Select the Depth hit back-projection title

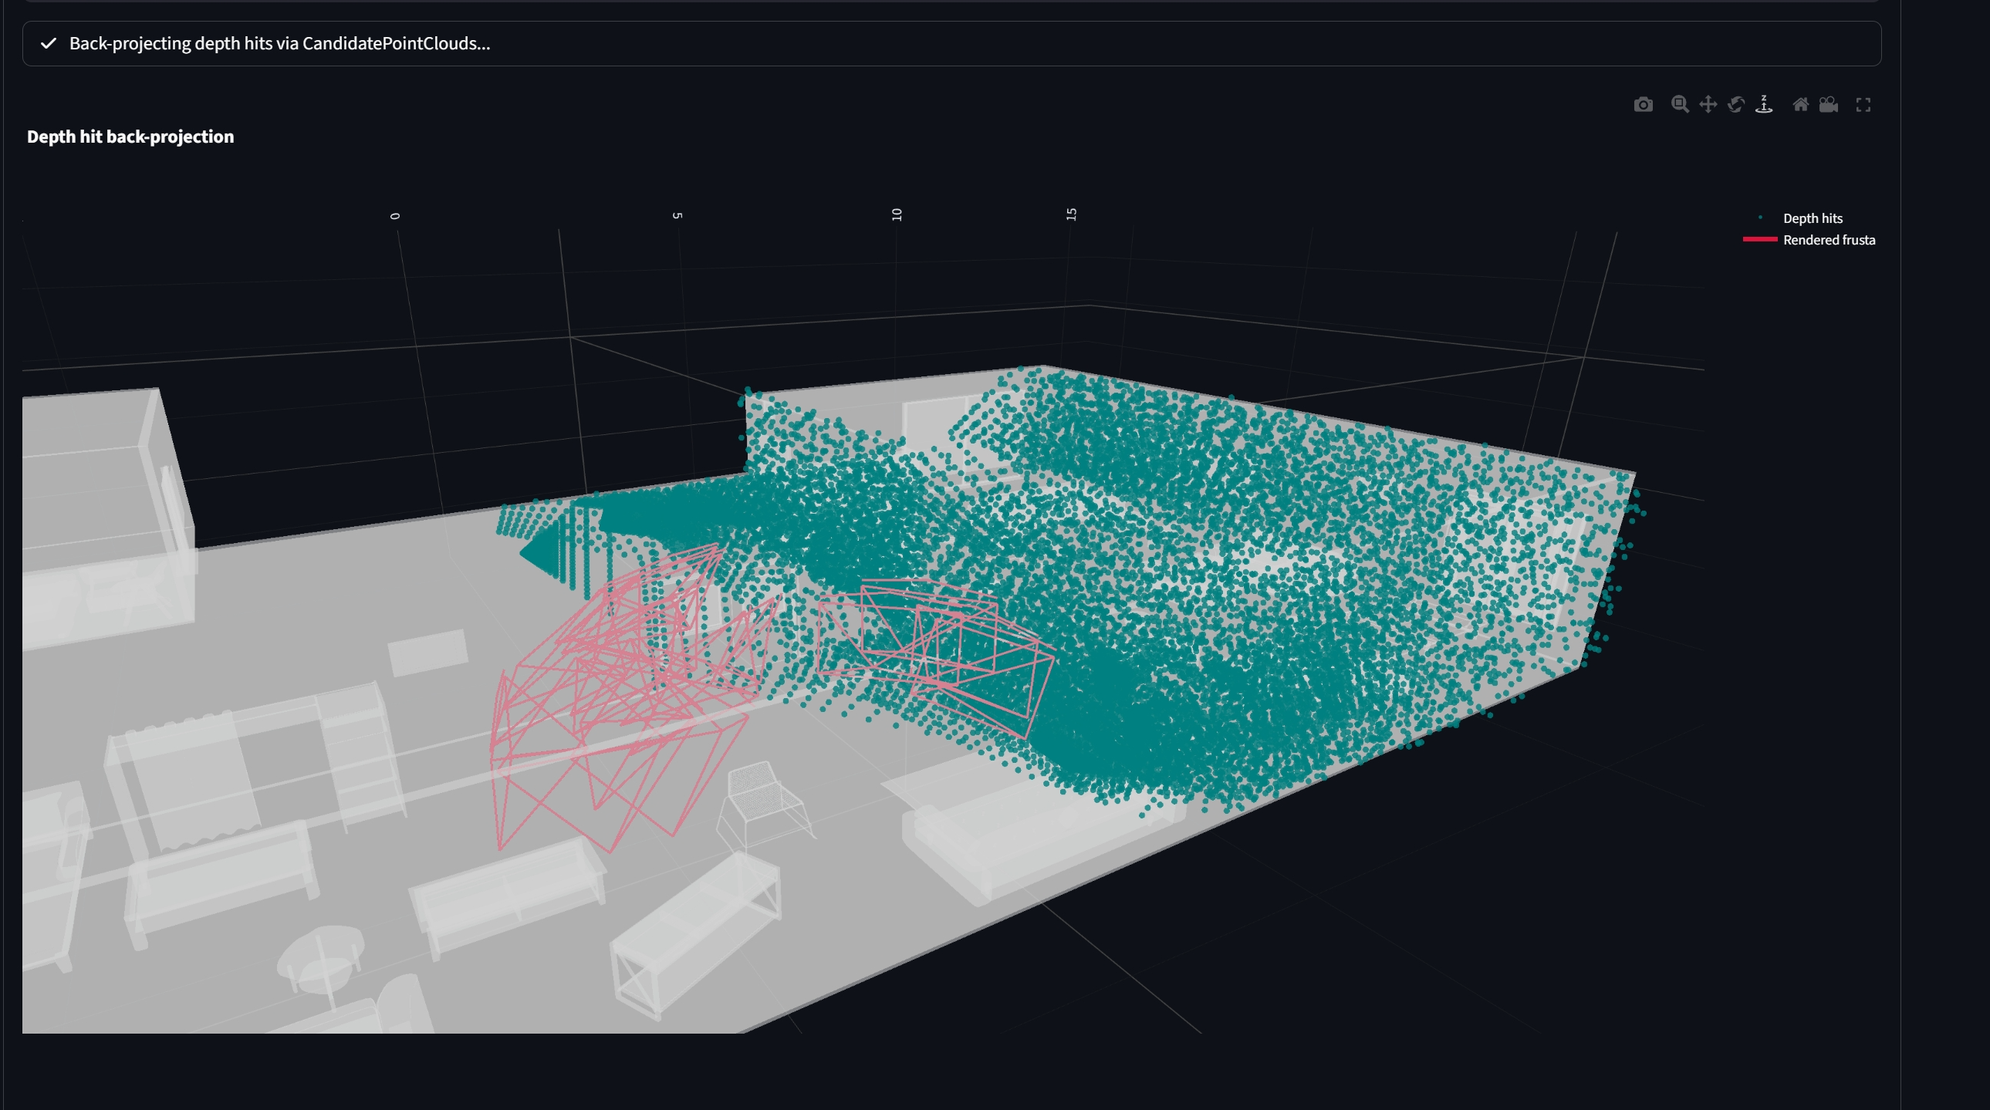(x=130, y=137)
